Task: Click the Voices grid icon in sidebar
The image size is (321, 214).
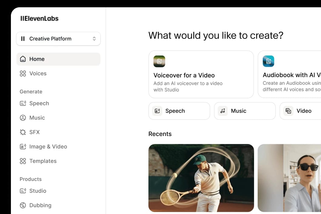Action: (x=22, y=73)
